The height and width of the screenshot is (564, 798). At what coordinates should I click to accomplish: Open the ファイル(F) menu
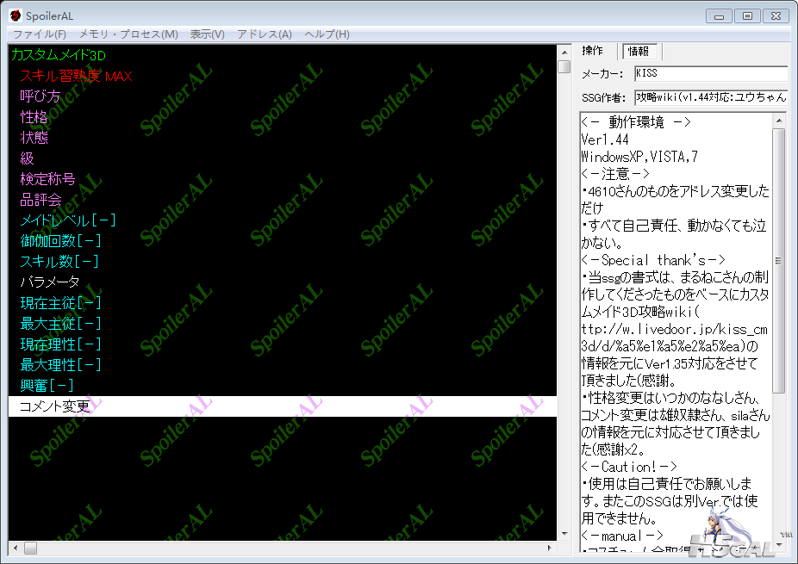[x=39, y=34]
